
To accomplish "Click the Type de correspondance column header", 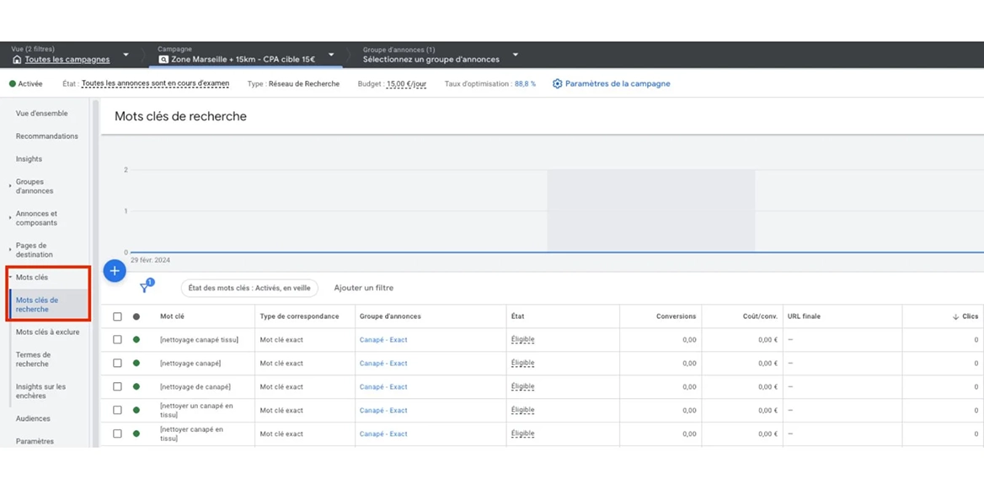I will [x=299, y=316].
